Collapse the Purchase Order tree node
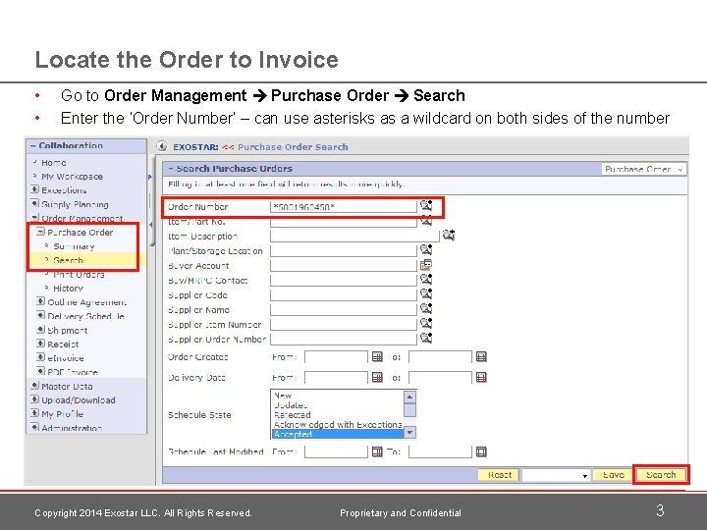707x530 pixels. coord(40,232)
